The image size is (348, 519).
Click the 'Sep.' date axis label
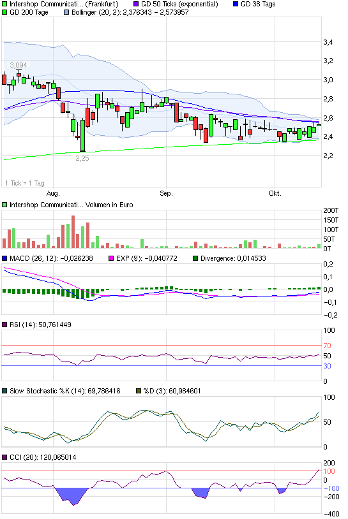coord(166,193)
